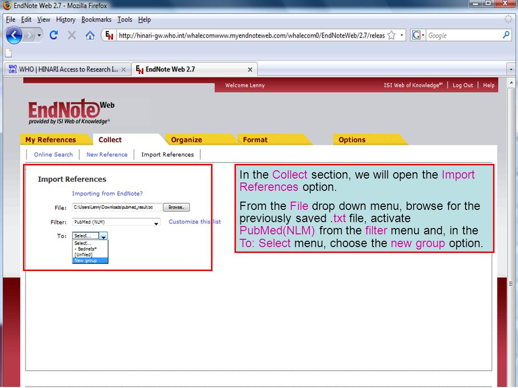This screenshot has height=388, width=518.
Task: Click the Firefox icon in title bar
Action: [x=6, y=5]
